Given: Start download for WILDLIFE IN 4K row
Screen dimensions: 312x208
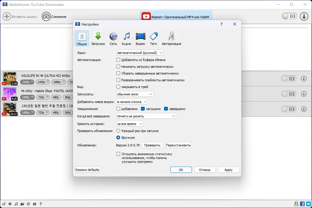Looking at the screenshot, I should (x=304, y=79).
